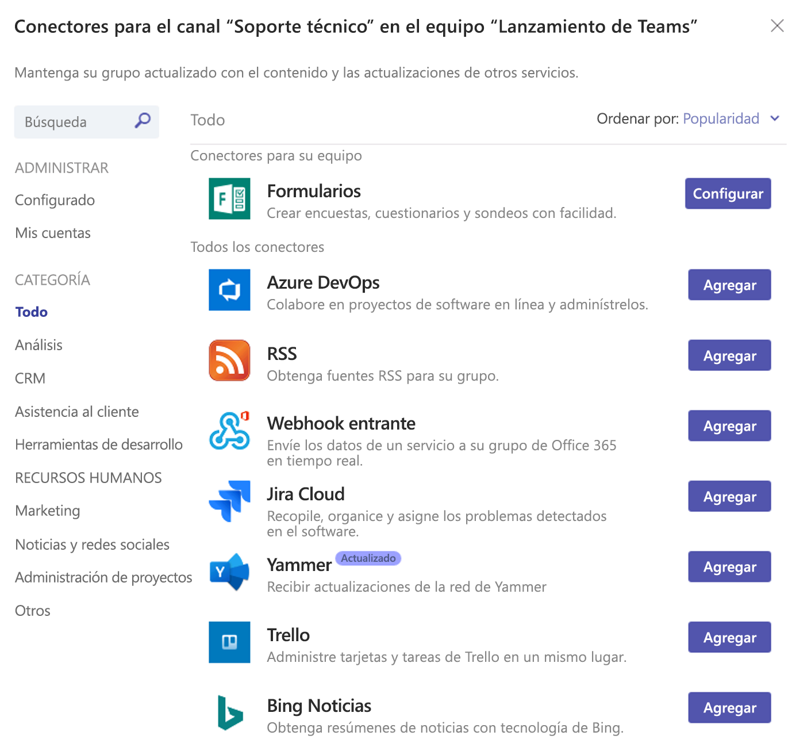Select the Marketing category

(x=48, y=511)
